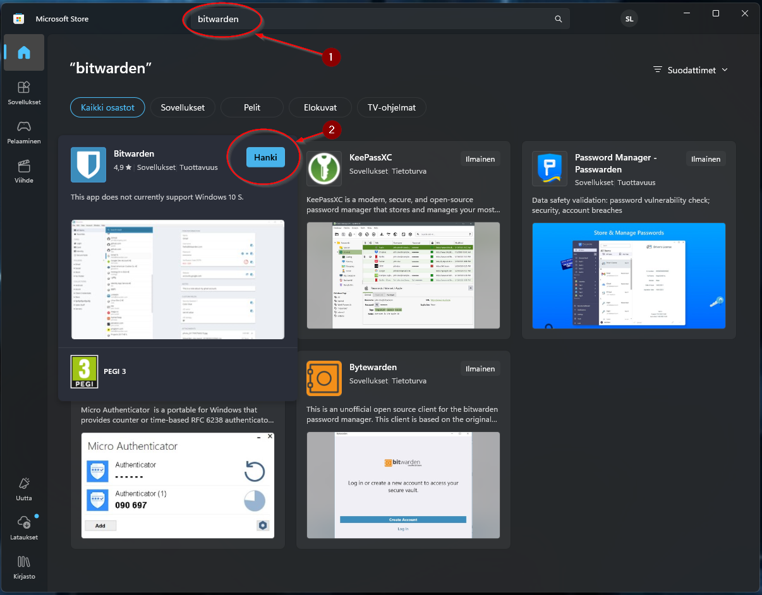Screen dimensions: 762x595
Task: Click Ilmainen on the KeePassXC card
Action: pos(480,159)
